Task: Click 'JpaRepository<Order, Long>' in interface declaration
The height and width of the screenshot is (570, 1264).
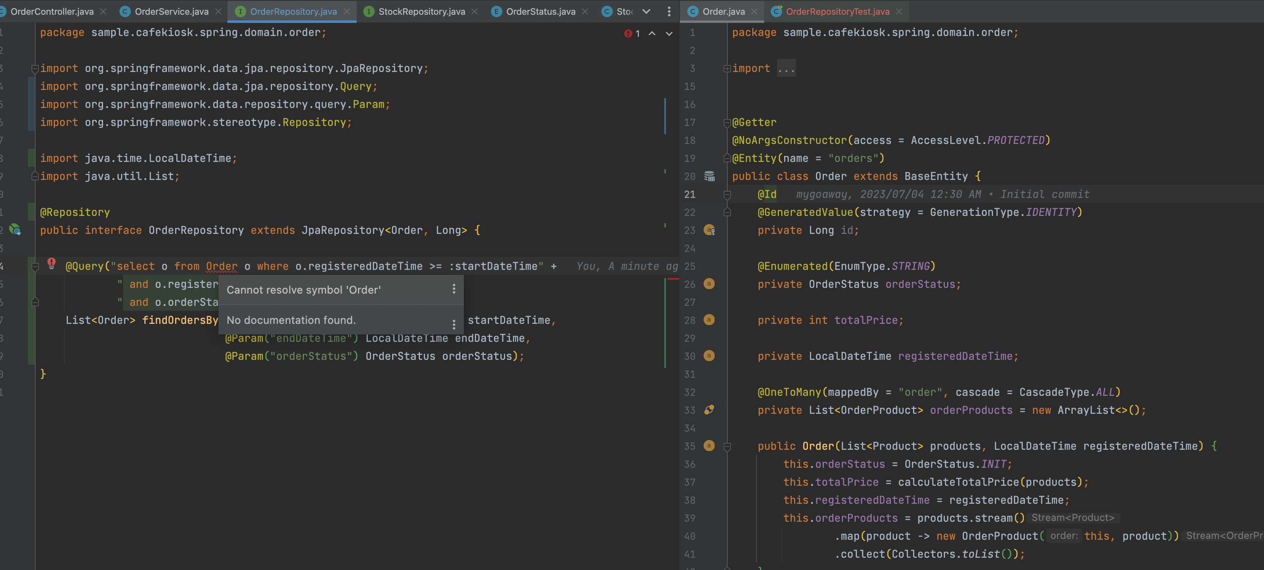Action: coord(384,230)
